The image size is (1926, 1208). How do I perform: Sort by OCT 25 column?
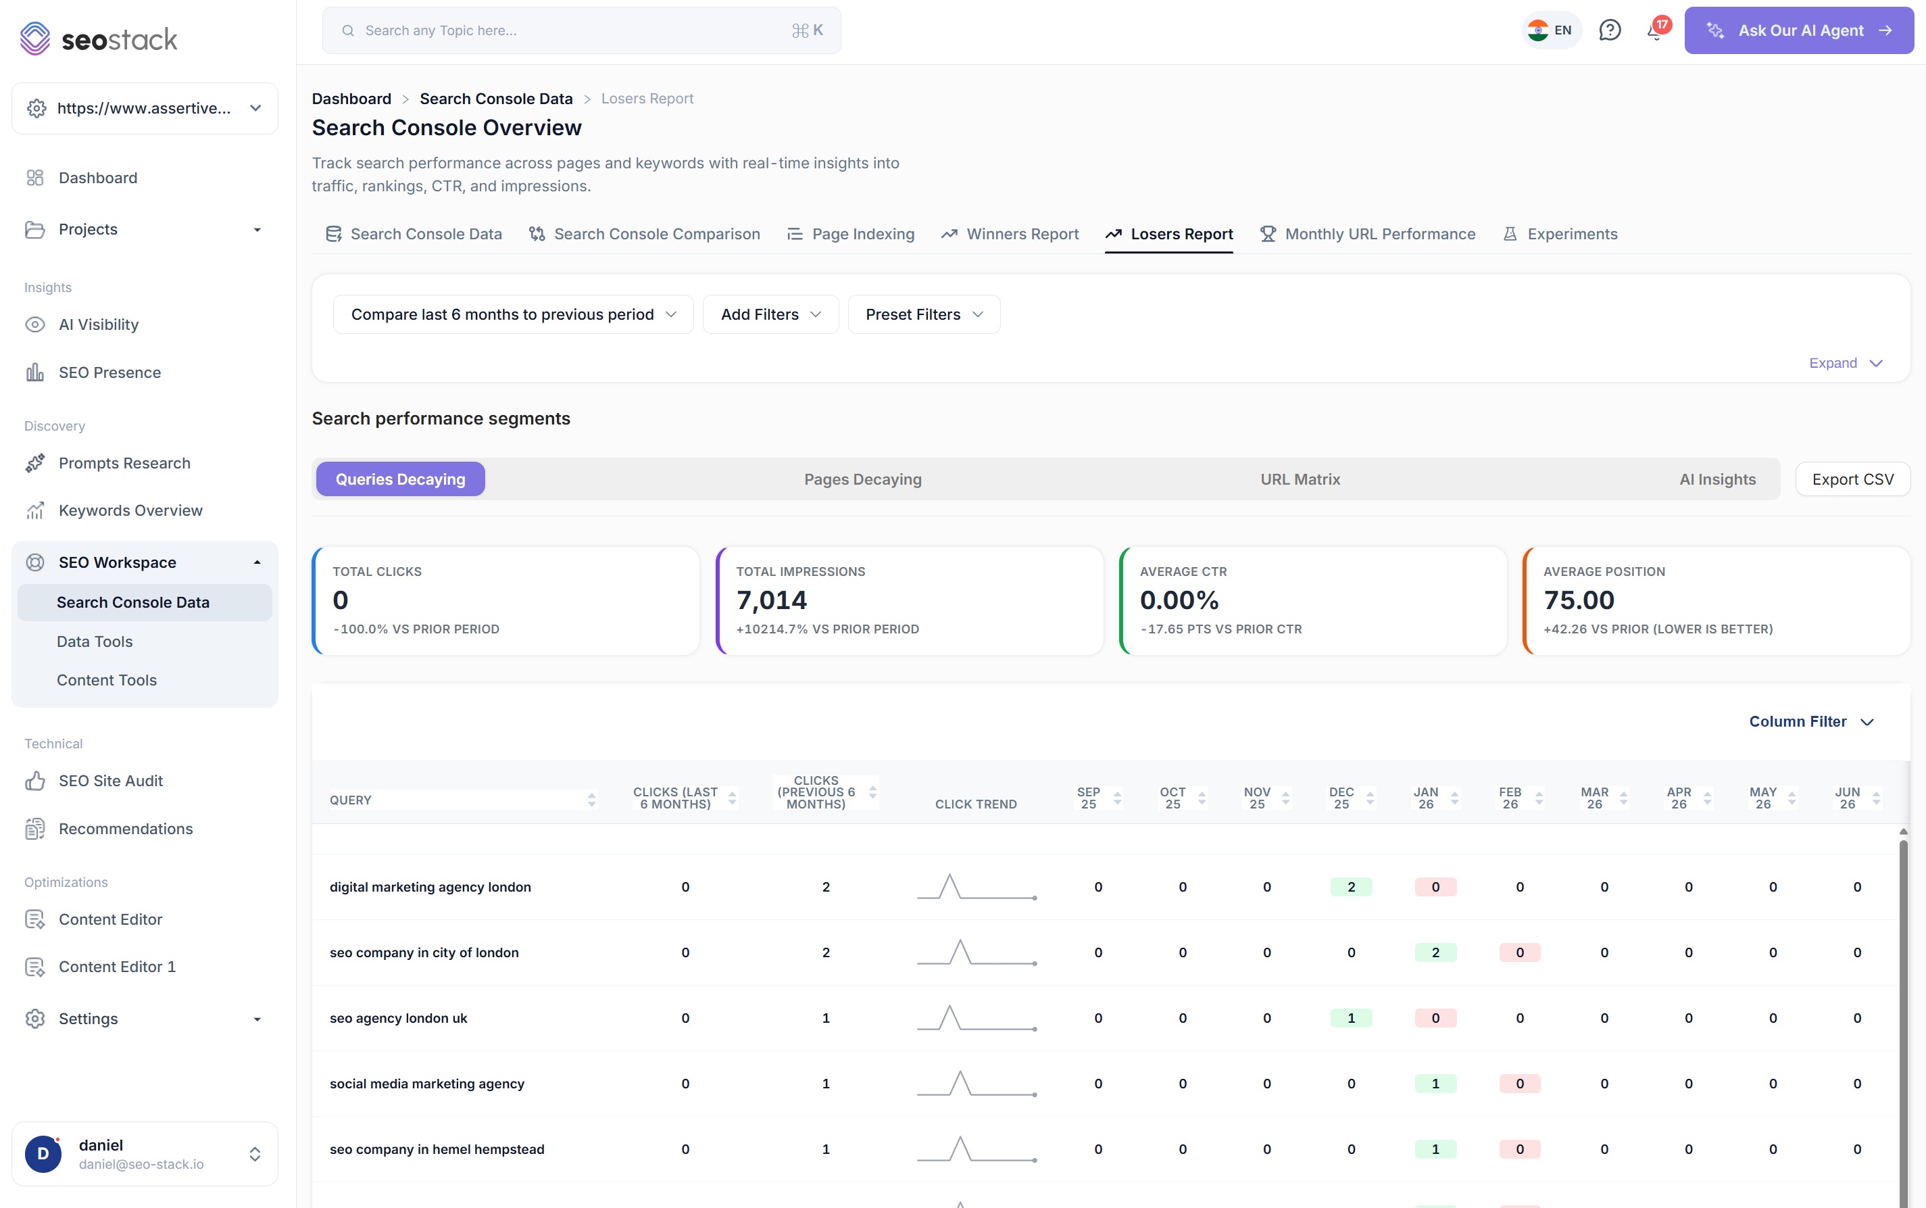1202,798
